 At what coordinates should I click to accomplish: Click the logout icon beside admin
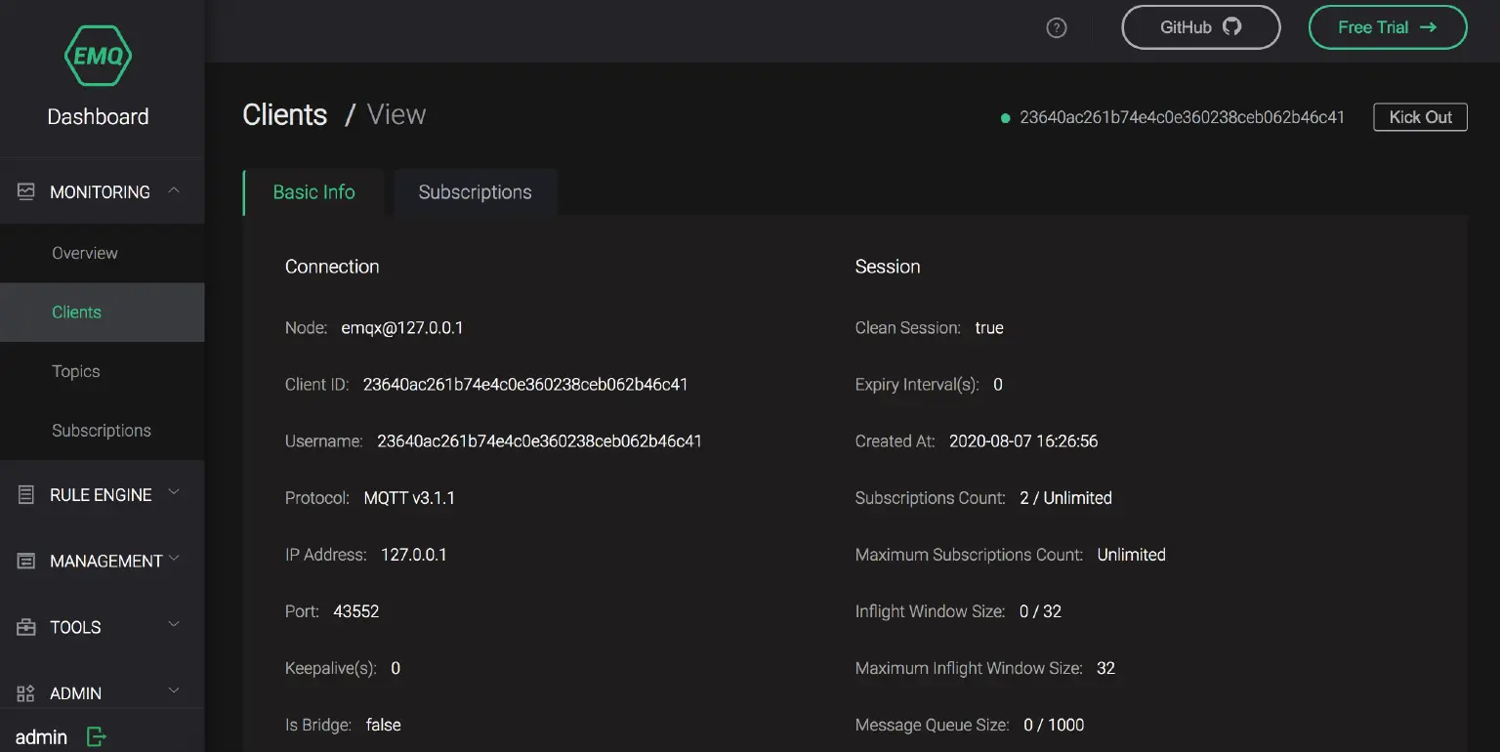(x=96, y=737)
